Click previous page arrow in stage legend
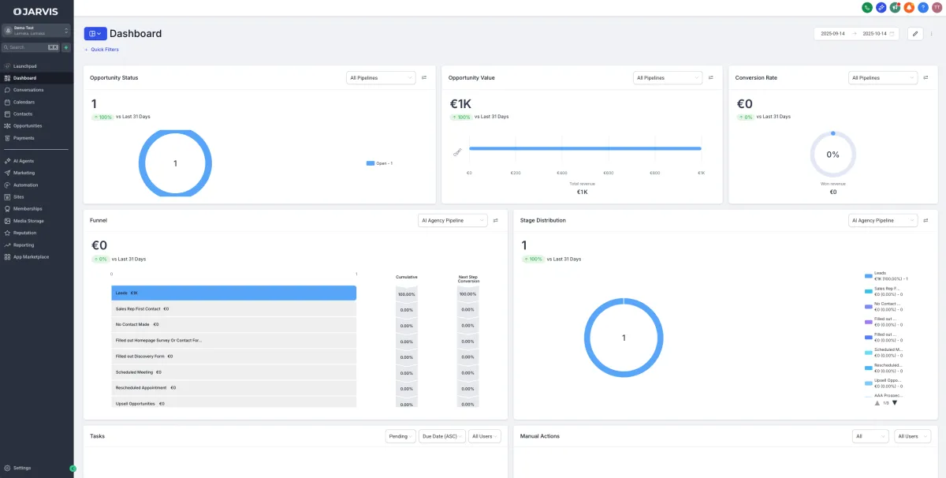The width and height of the screenshot is (946, 478). [877, 403]
